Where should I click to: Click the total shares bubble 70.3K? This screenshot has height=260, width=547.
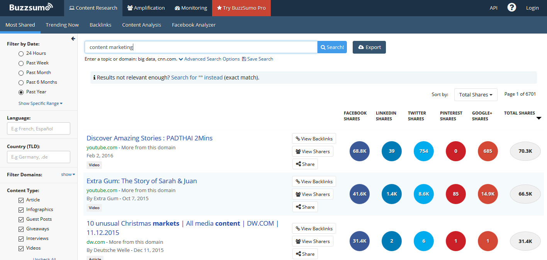[525, 151]
